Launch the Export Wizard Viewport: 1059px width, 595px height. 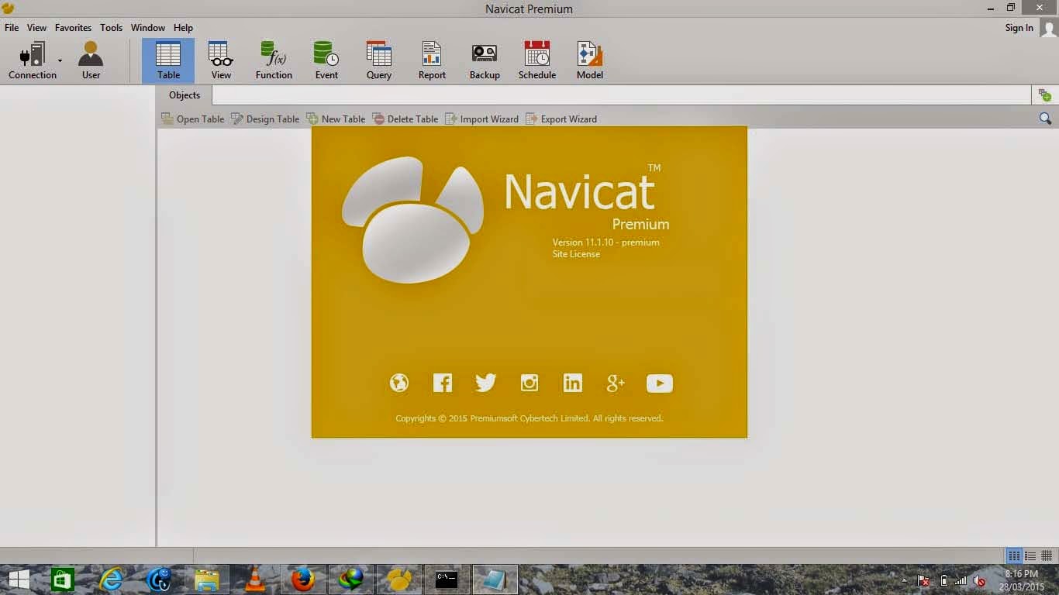coord(561,119)
